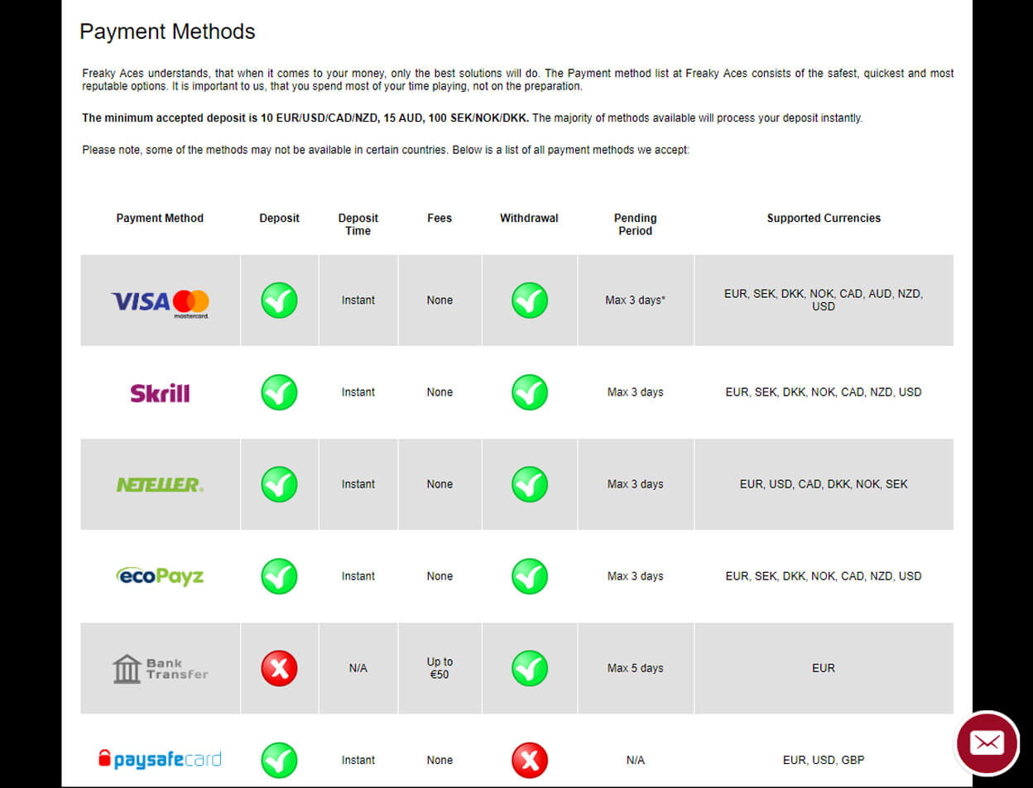Click the red X in Bank Transfer deposit
The image size is (1033, 788).
[279, 668]
